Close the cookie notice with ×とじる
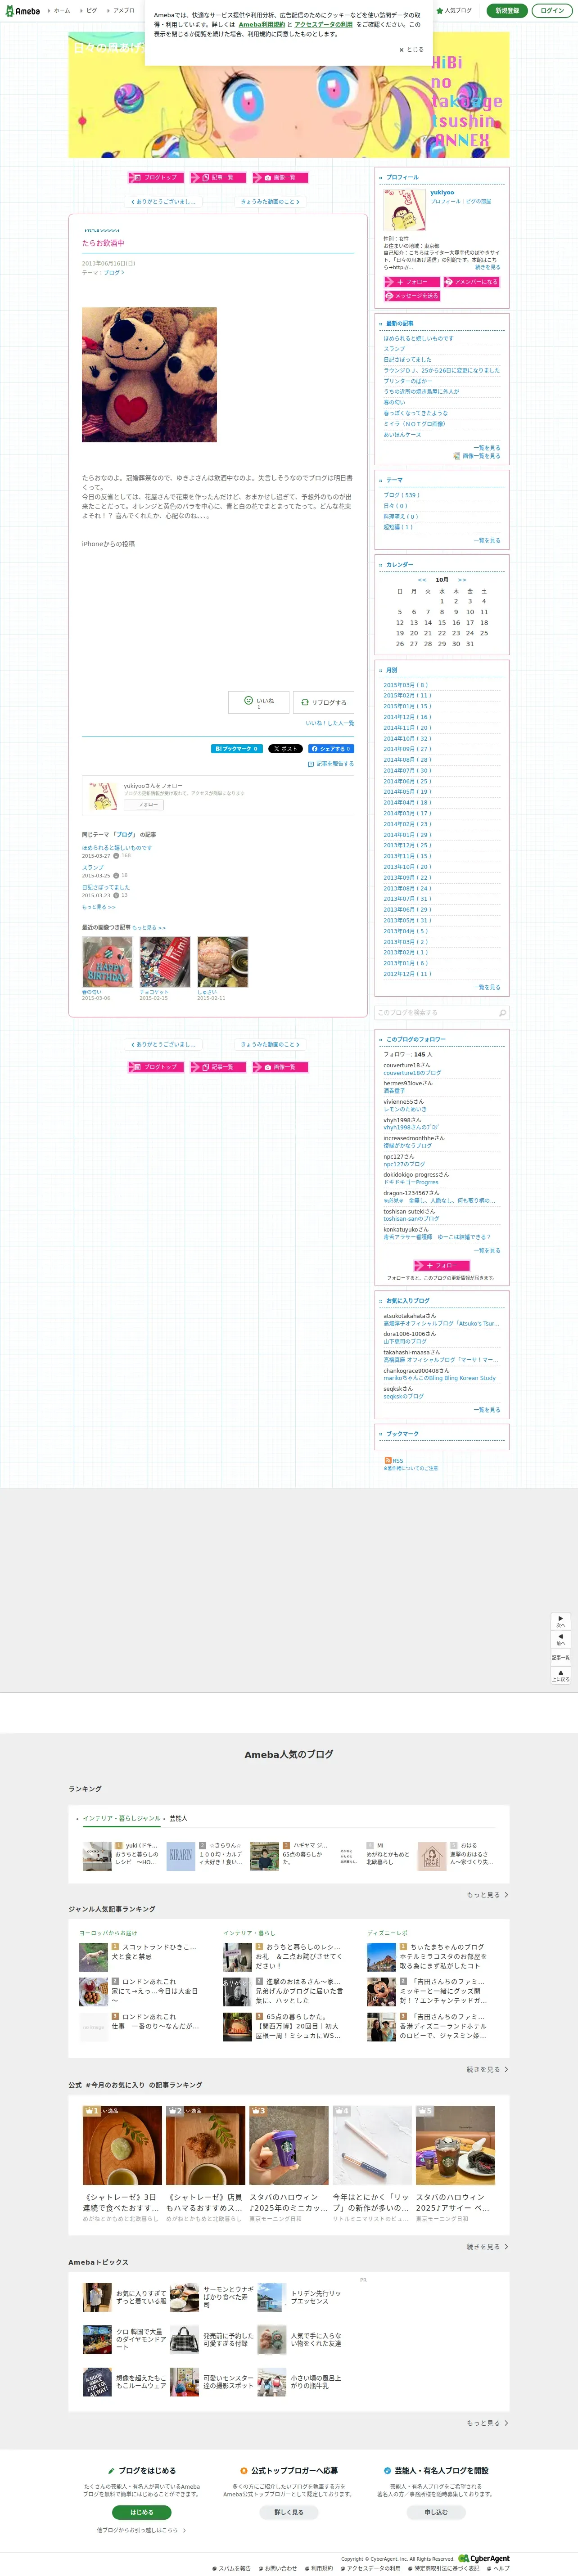 [412, 49]
